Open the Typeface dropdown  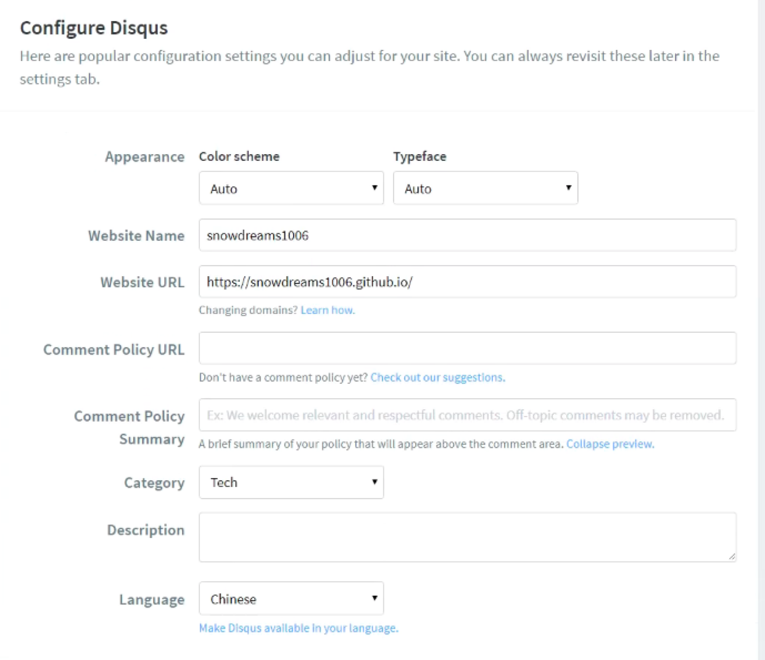click(x=484, y=188)
